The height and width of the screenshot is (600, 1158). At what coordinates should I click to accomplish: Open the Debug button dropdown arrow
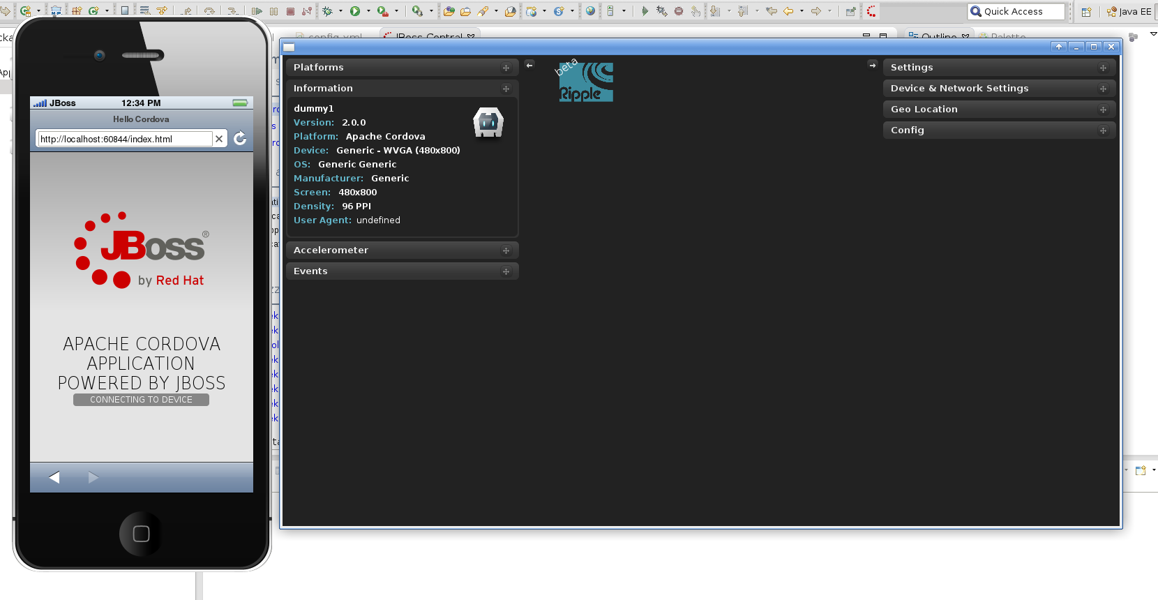340,11
